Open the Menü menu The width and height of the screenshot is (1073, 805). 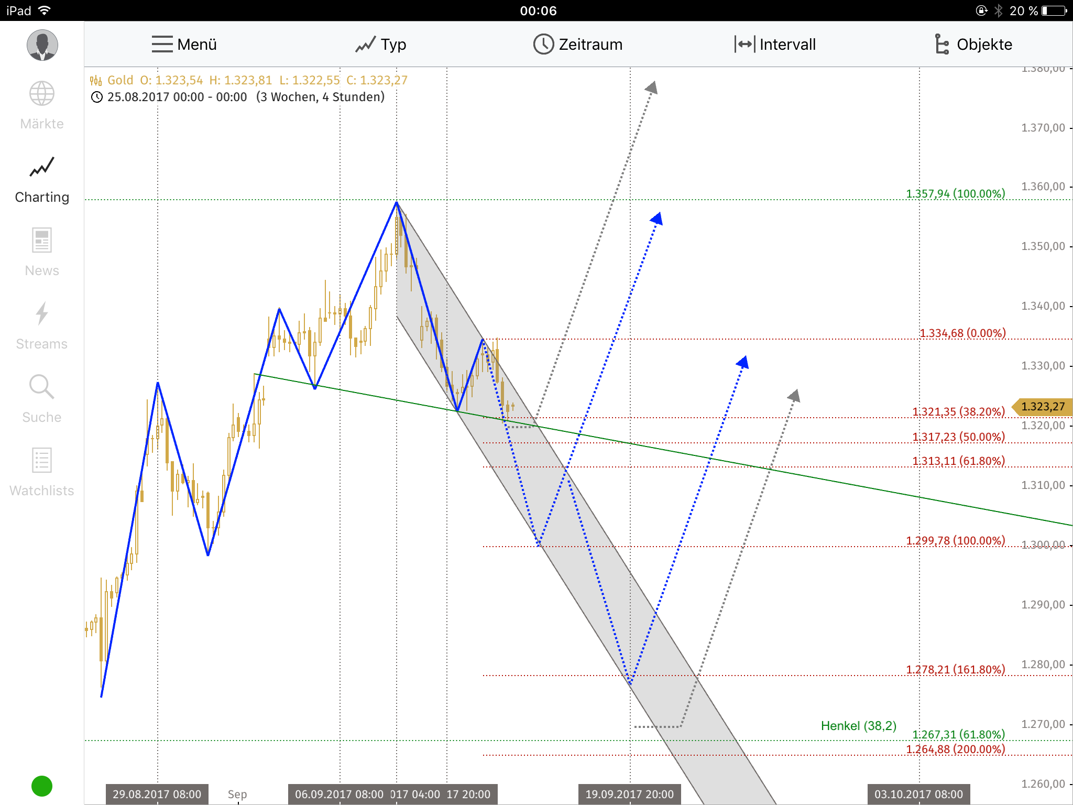[182, 45]
